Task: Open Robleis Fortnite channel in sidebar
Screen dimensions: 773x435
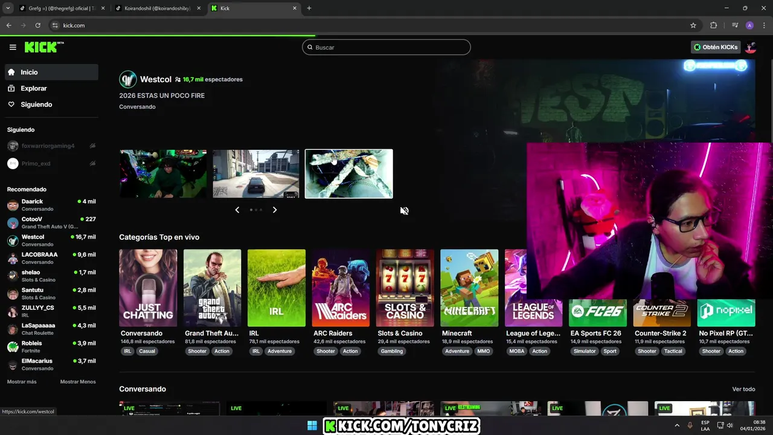Action: point(51,347)
